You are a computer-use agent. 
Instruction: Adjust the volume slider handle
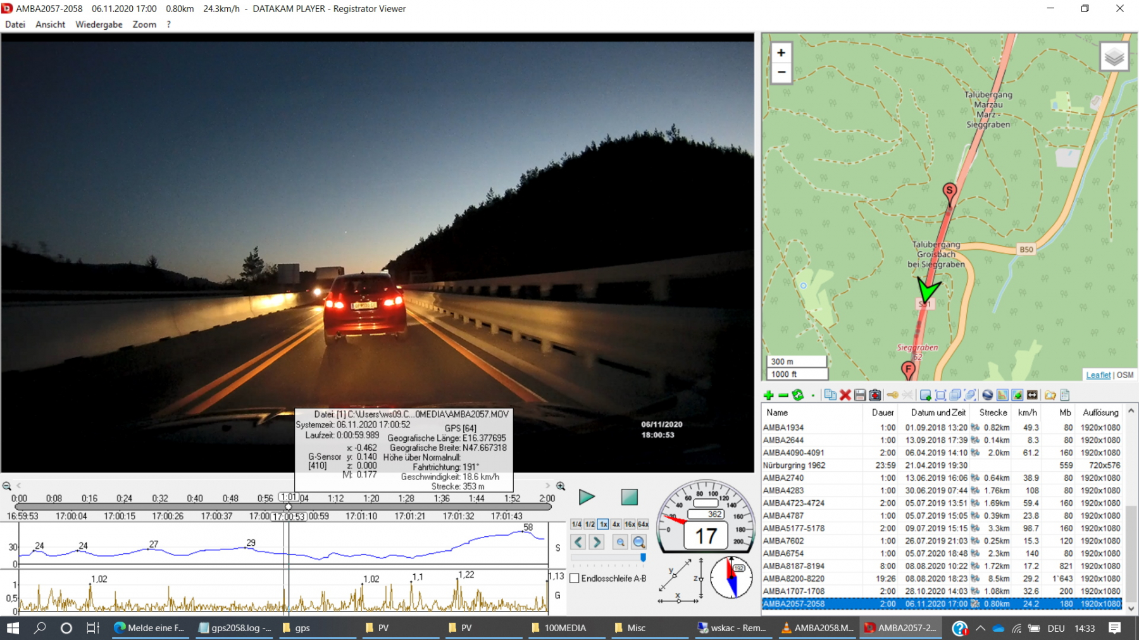tap(643, 557)
